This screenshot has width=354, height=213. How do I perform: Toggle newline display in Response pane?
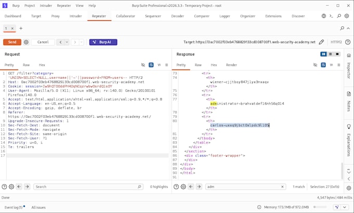[331, 65]
